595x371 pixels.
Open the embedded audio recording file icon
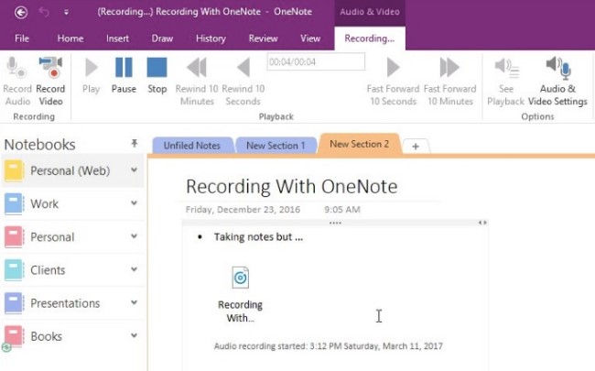pos(240,278)
